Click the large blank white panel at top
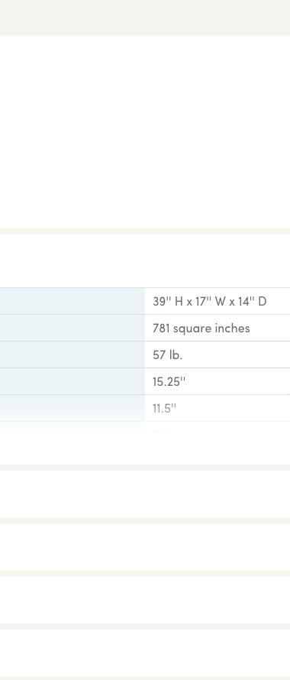 coord(145,132)
